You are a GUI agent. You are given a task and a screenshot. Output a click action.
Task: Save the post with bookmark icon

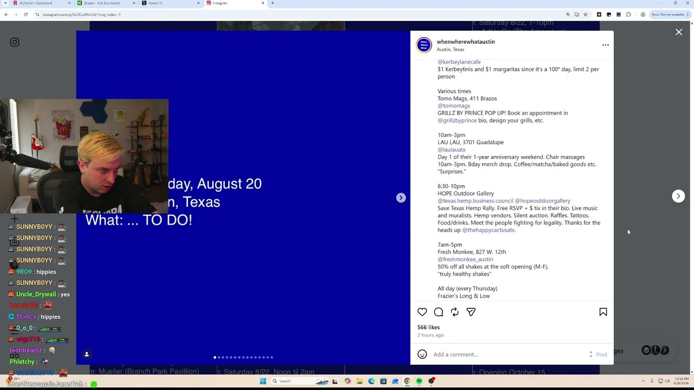[x=603, y=312]
